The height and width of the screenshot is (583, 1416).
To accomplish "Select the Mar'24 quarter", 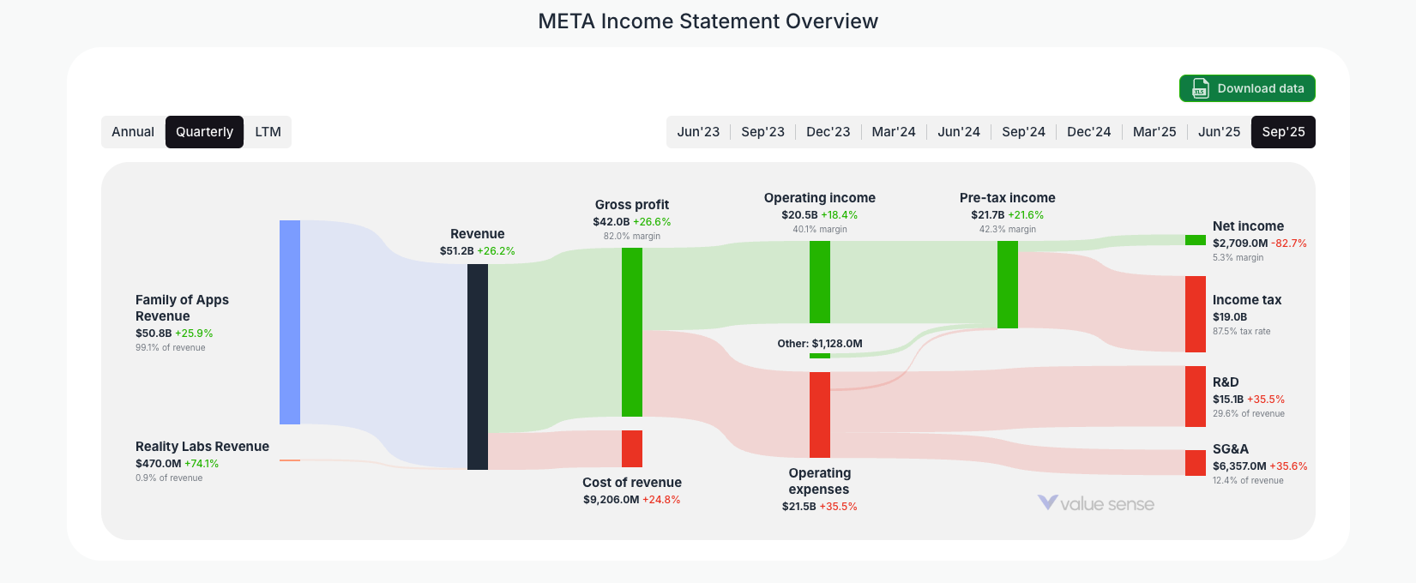I will point(893,131).
